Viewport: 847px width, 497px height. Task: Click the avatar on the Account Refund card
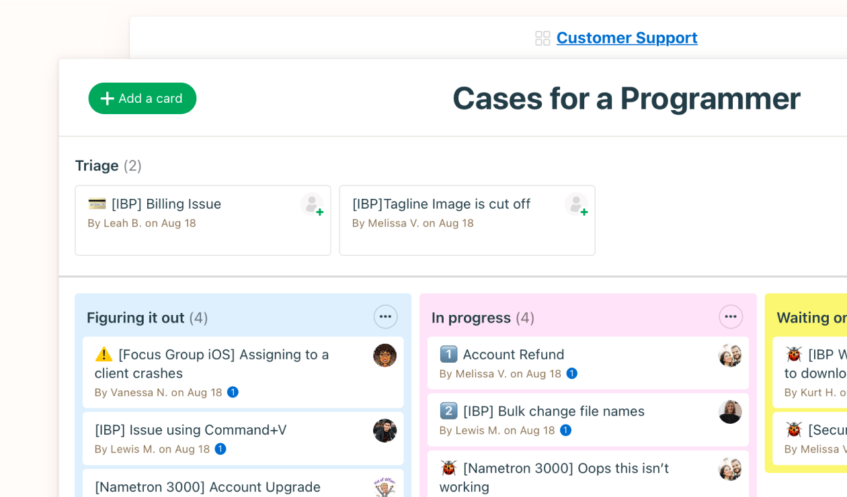[730, 355]
